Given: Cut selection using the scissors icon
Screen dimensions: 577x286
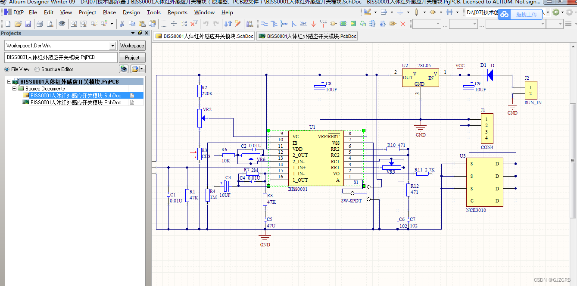Looking at the screenshot, I should tap(122, 24).
